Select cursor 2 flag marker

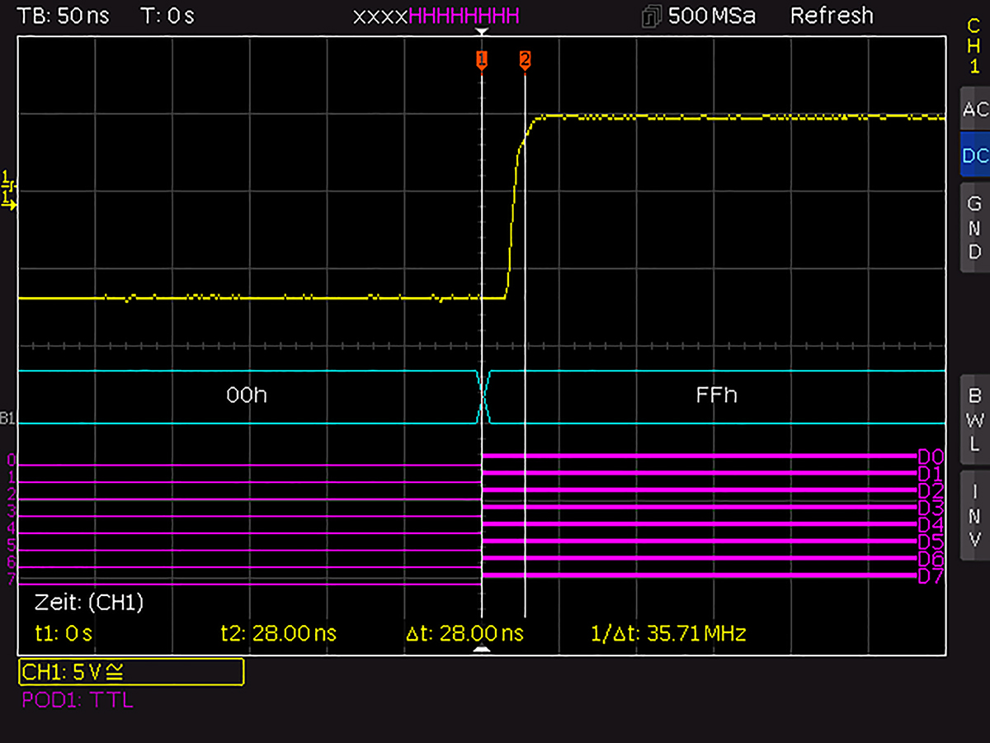click(526, 59)
